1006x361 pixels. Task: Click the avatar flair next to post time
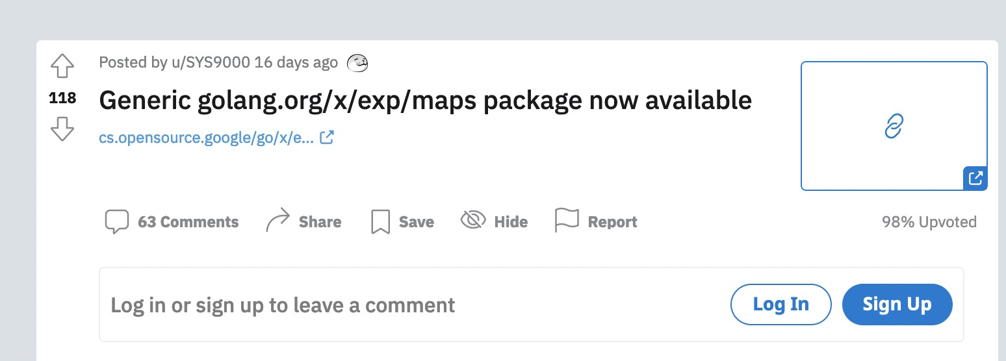click(x=357, y=63)
